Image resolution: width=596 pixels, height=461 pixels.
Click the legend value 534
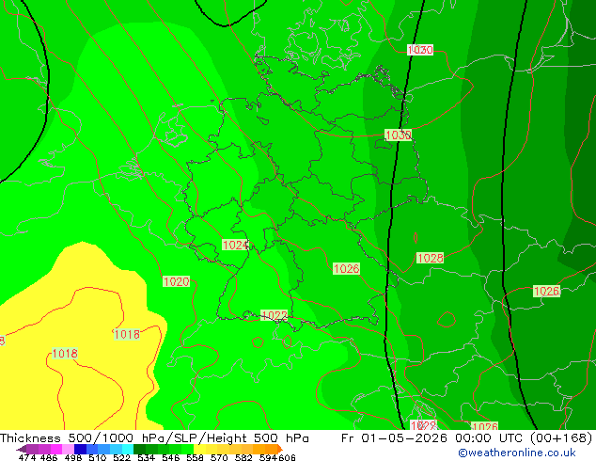point(146,457)
